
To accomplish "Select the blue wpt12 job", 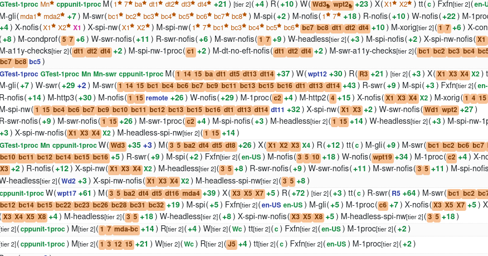I will point(317,74).
